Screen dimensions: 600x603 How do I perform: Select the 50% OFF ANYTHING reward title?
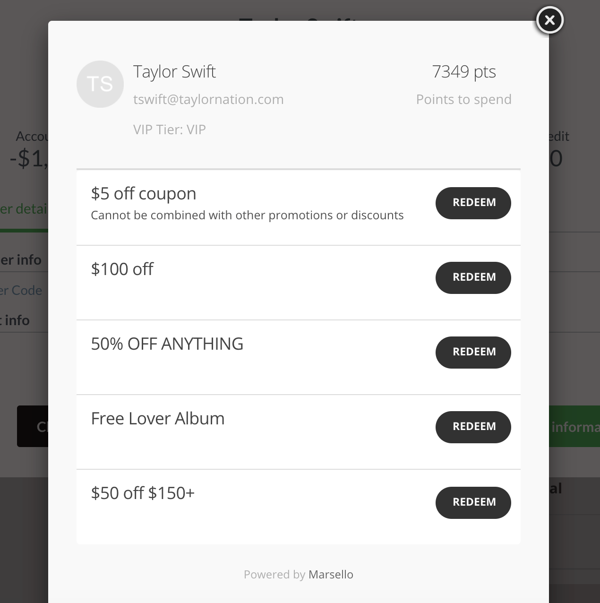[167, 344]
